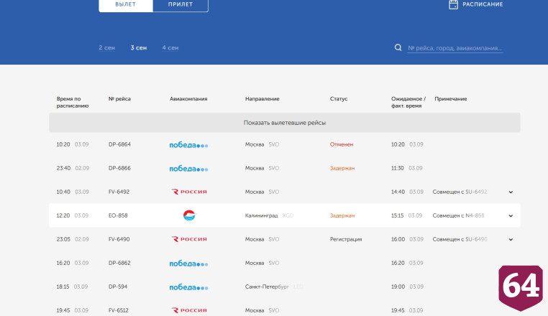548x316 pixels.
Task: Expand the FV-6492 codeshare details chevron
Action: (511, 192)
